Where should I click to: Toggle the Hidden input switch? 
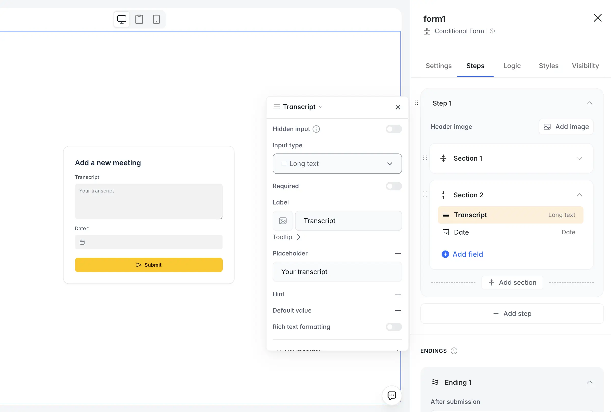point(393,129)
